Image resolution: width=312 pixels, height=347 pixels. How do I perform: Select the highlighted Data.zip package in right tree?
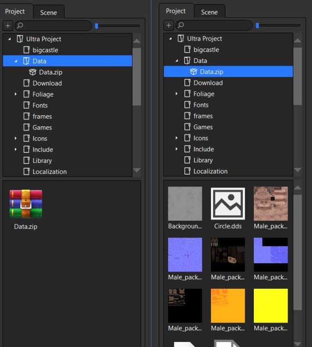point(211,72)
